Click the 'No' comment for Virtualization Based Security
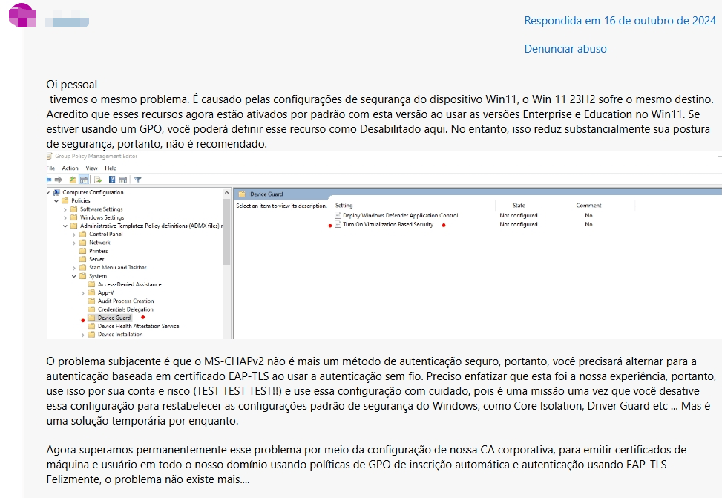The image size is (722, 498). click(x=588, y=224)
